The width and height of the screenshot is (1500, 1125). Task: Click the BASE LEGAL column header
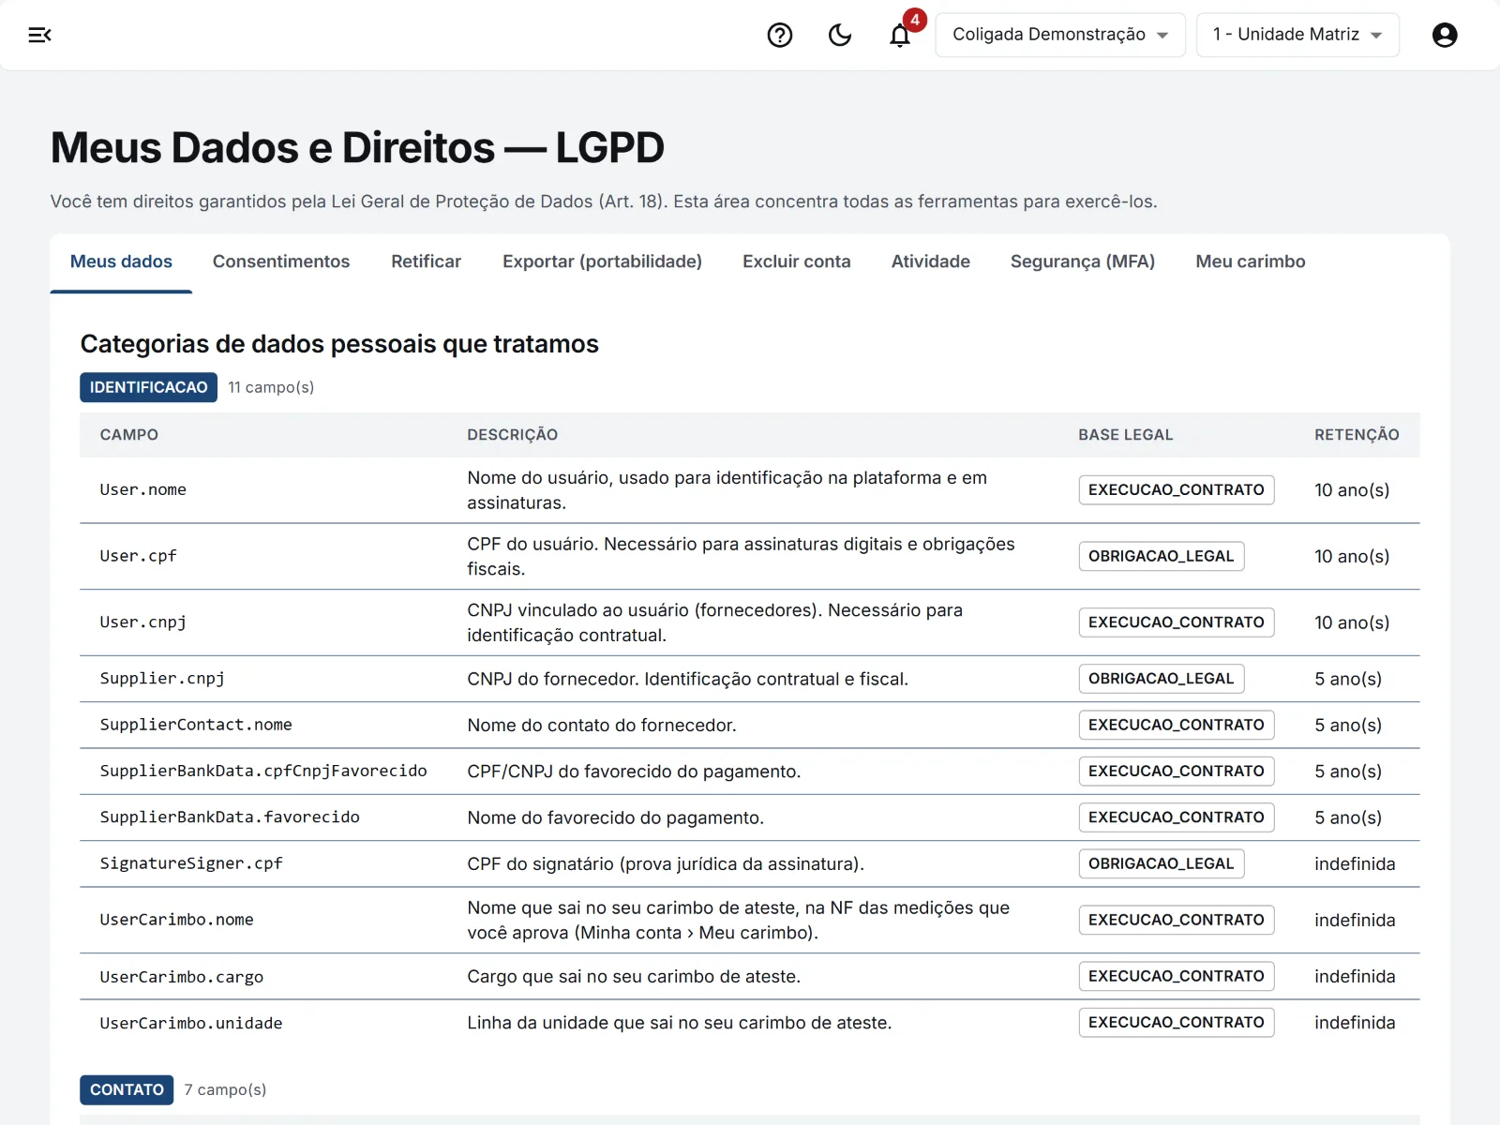1126,435
